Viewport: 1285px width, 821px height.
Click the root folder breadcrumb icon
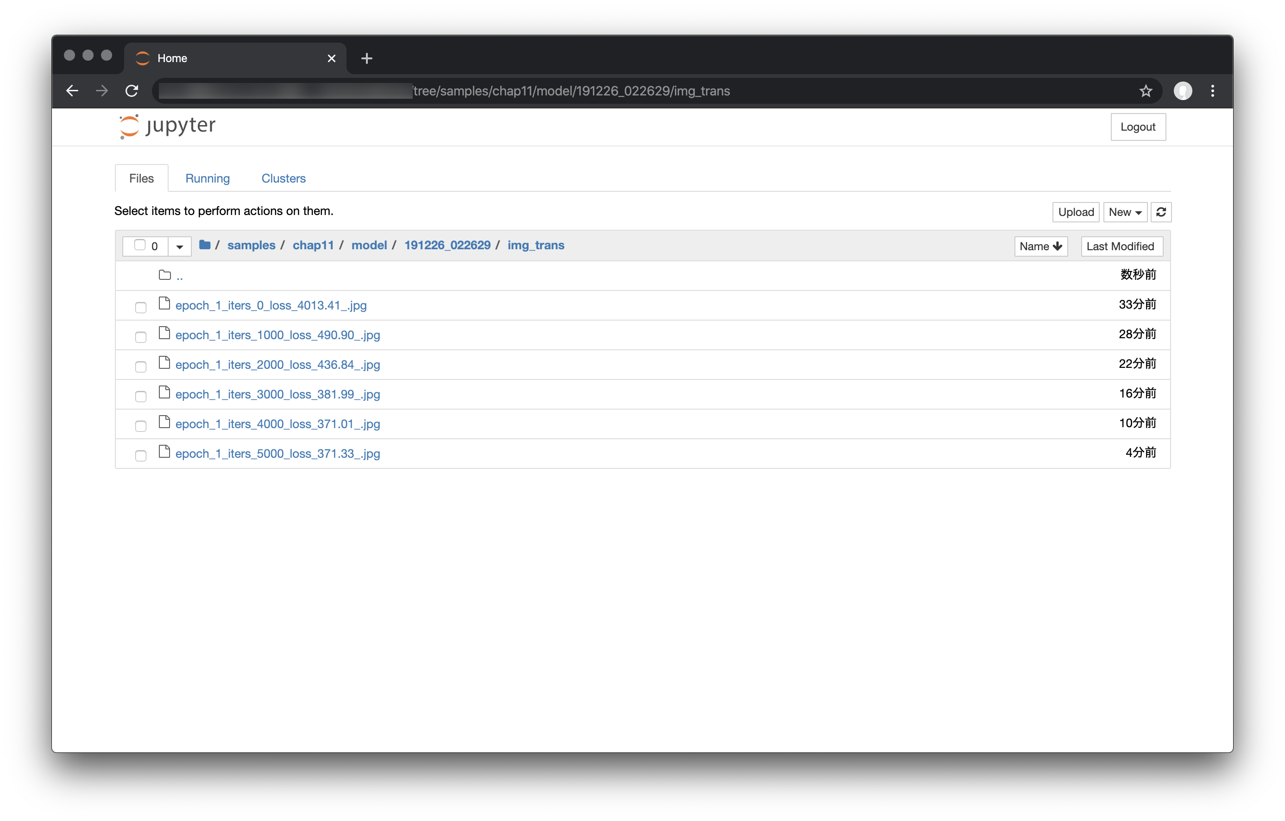(x=204, y=245)
